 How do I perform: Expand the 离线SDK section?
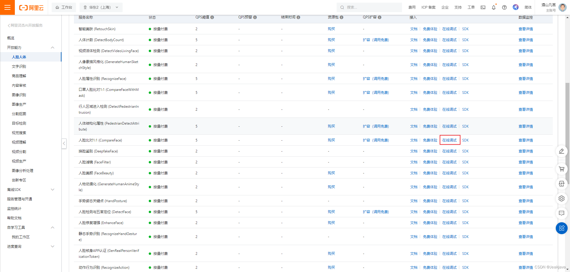[x=53, y=190]
